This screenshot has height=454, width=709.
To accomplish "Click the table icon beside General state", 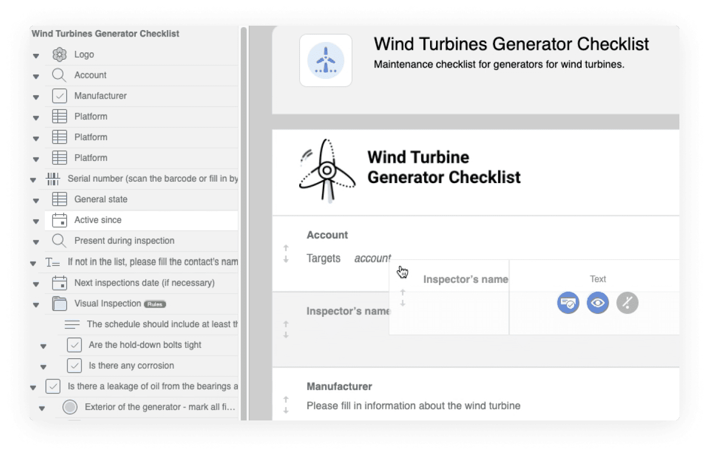I will click(59, 199).
